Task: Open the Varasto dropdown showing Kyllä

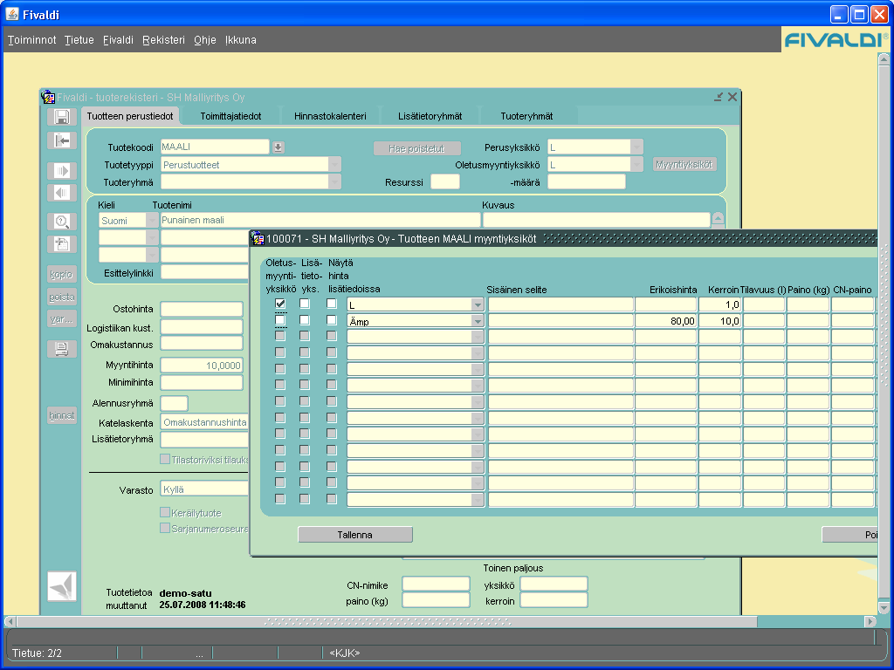Action: click(205, 489)
